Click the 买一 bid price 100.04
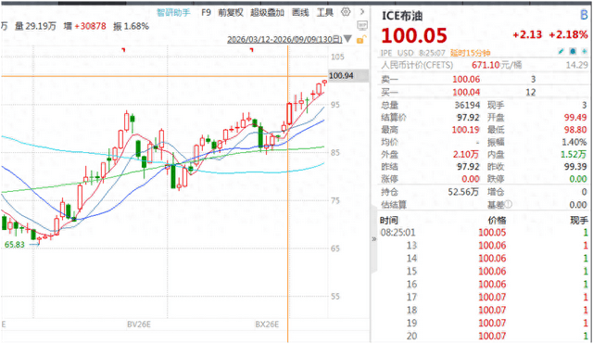Image resolution: width=593 pixels, height=344 pixels. tap(466, 93)
